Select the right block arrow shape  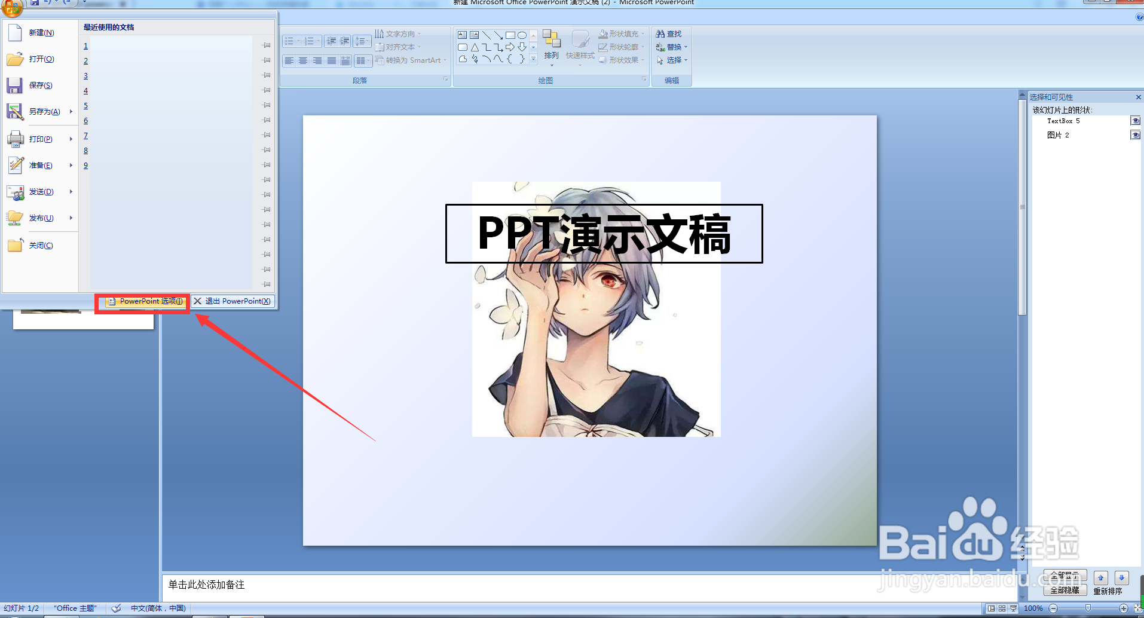coord(510,47)
